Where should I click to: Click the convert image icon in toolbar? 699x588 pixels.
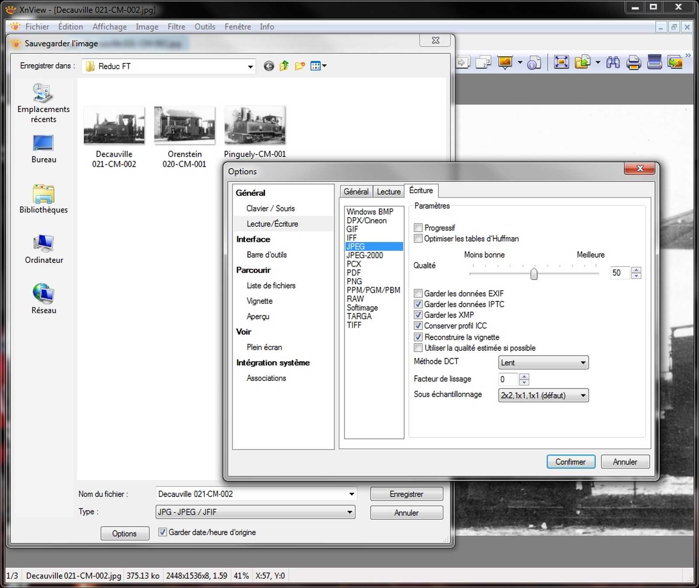[x=675, y=62]
